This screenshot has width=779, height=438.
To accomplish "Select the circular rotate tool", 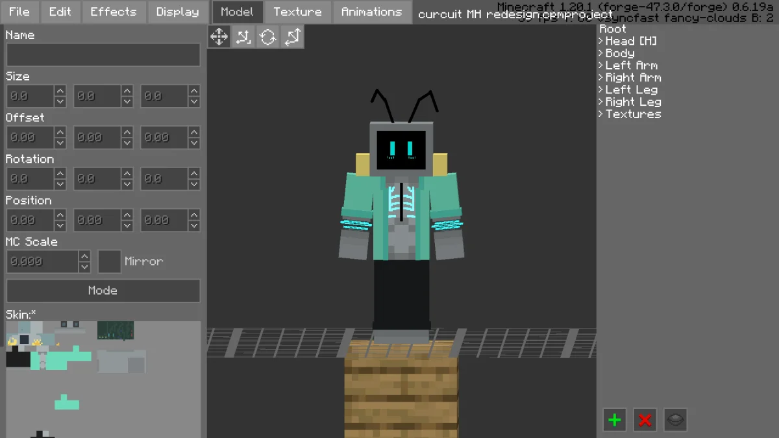I will coord(267,37).
